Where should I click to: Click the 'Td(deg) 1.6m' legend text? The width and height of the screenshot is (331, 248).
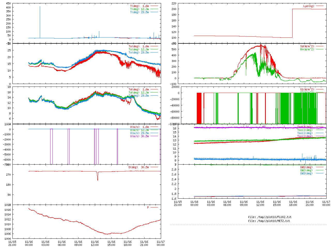139,90
